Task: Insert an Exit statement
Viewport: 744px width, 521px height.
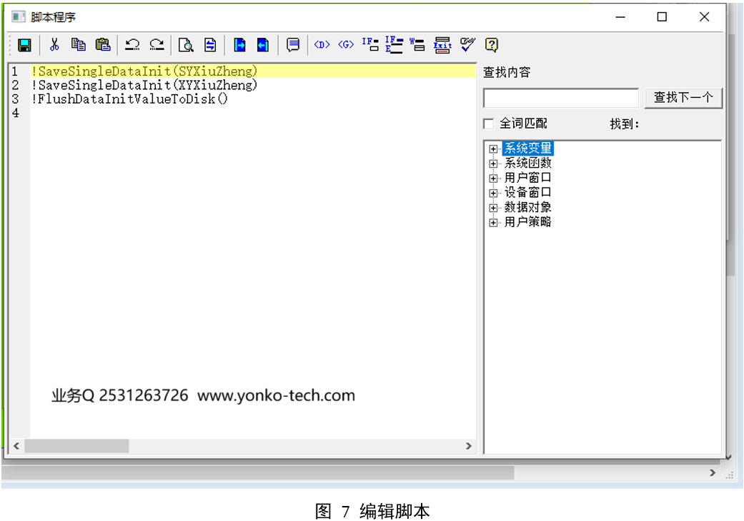Action: click(x=442, y=45)
